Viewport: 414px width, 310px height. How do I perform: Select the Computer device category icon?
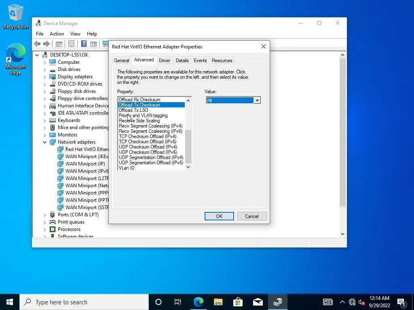coord(53,62)
